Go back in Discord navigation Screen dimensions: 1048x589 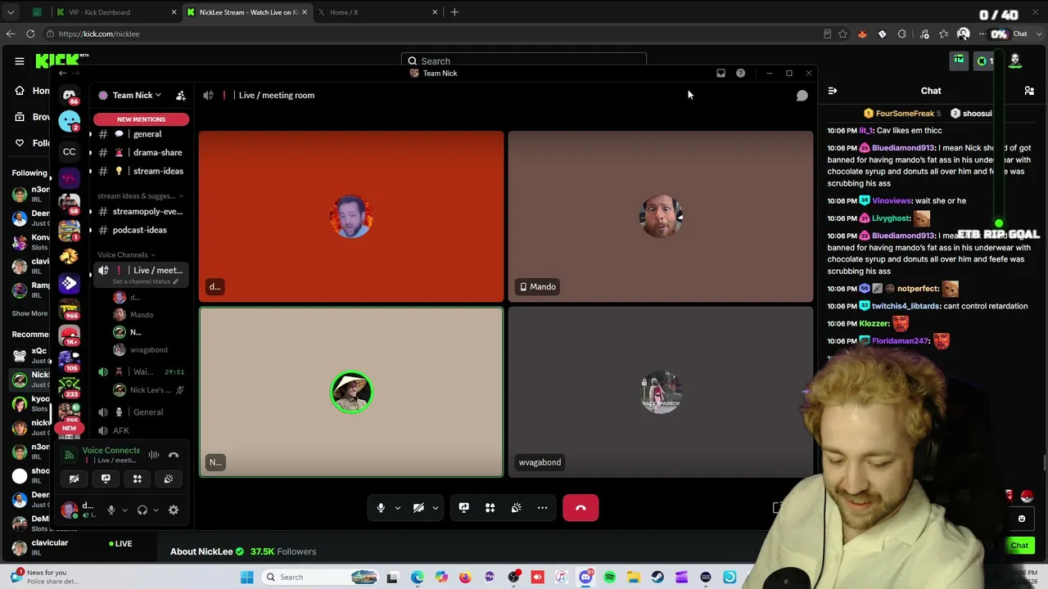point(62,74)
